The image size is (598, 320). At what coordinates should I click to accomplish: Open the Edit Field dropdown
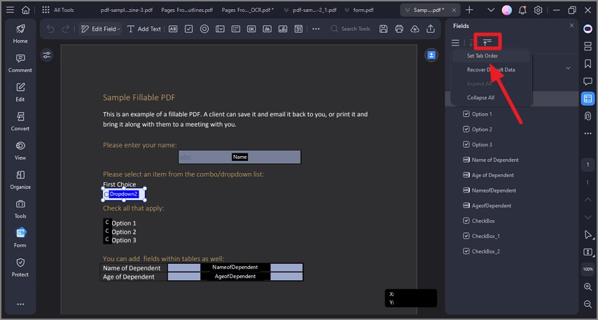pos(101,29)
